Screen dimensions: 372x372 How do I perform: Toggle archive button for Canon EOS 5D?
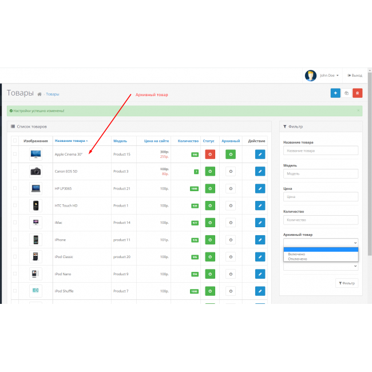point(231,171)
